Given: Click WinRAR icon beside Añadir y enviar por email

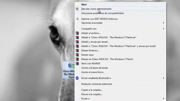Looking at the screenshot, I should tap(77, 42).
